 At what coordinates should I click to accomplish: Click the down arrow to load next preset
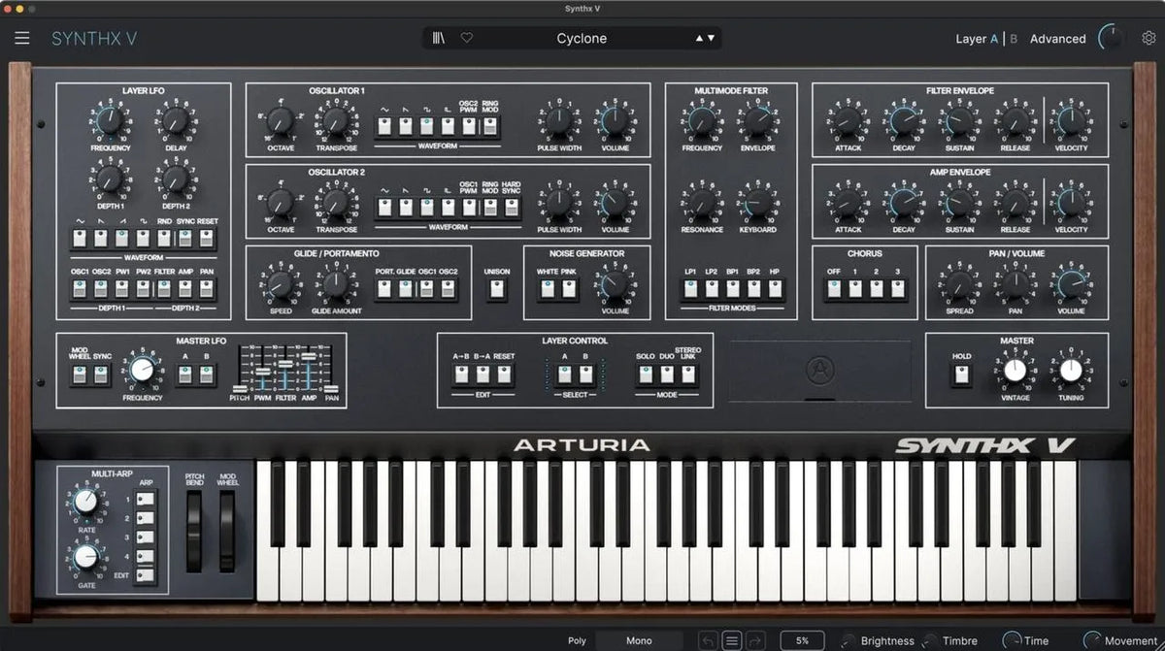[711, 39]
